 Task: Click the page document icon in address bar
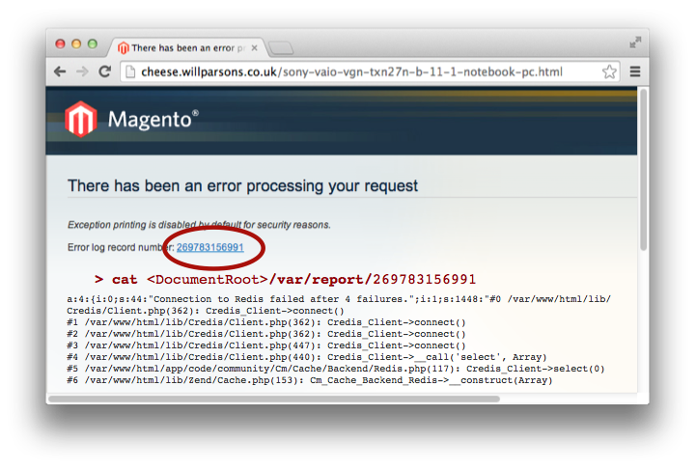click(x=130, y=71)
